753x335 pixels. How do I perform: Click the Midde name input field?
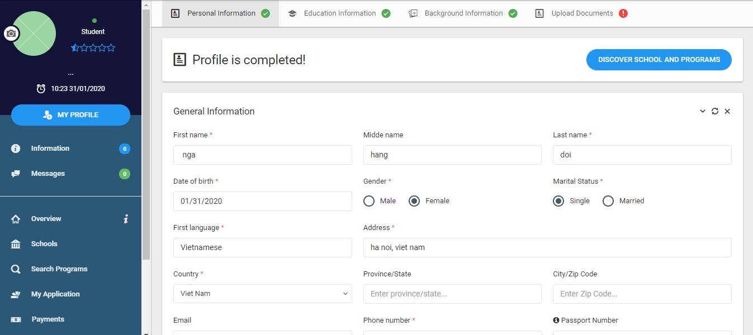point(452,155)
